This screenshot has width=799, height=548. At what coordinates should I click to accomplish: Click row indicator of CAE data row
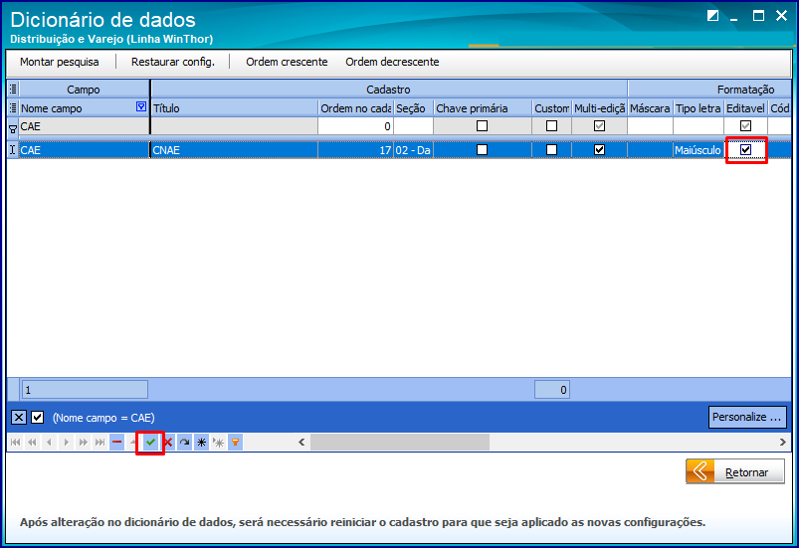[13, 150]
